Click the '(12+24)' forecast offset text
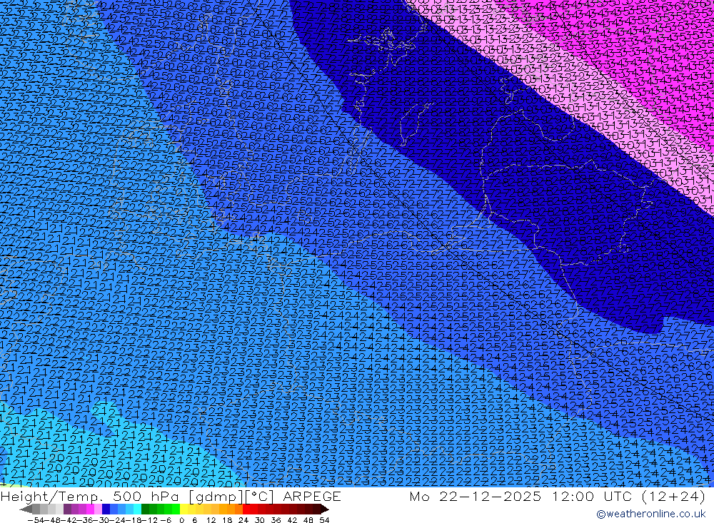 click(x=673, y=497)
